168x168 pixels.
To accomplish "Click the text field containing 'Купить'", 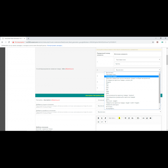I will (x=137, y=64).
